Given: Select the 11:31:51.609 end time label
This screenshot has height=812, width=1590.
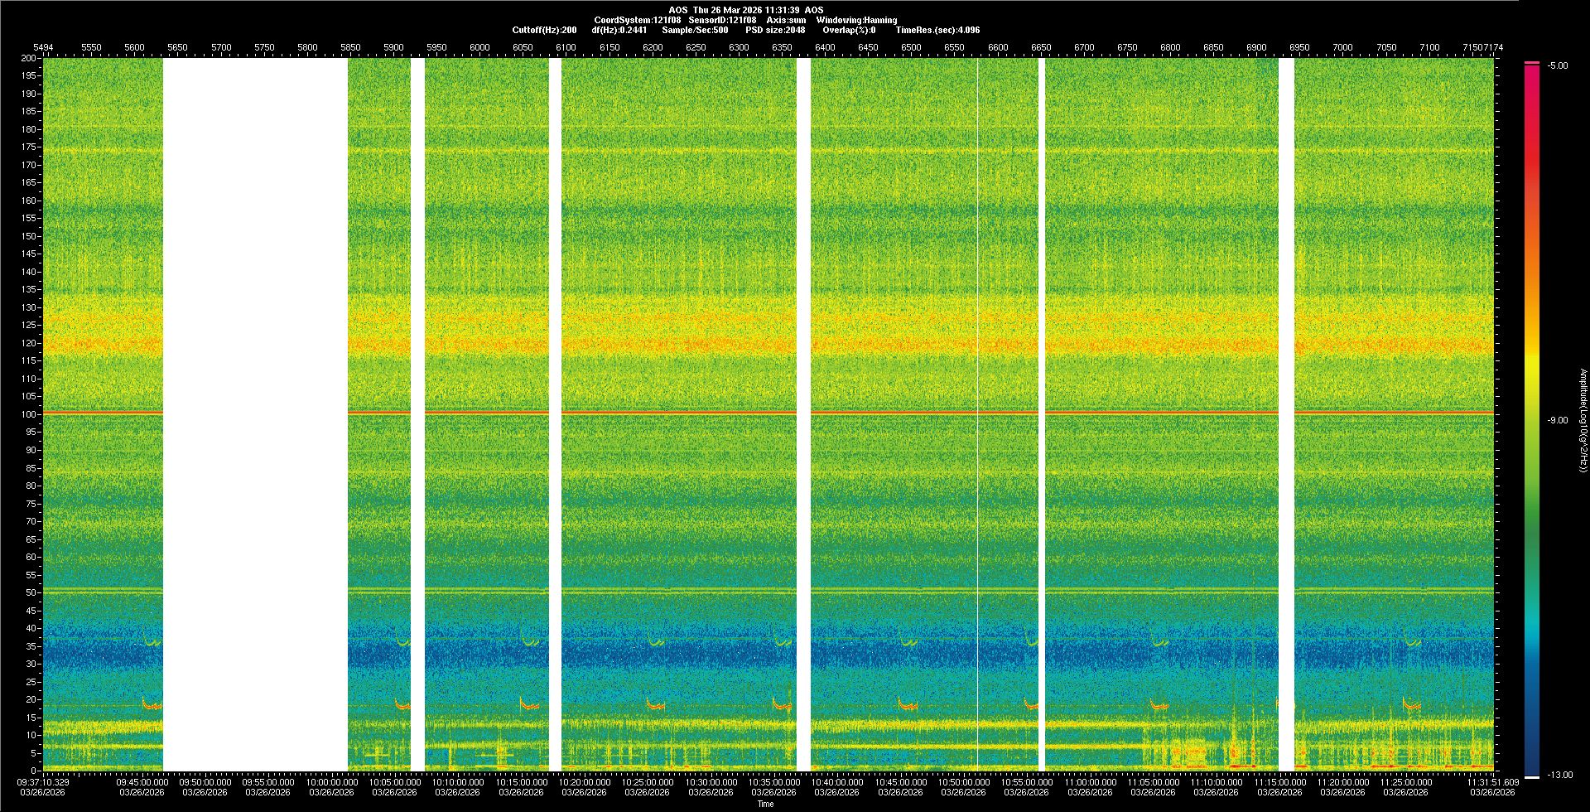Looking at the screenshot, I should coord(1491,782).
